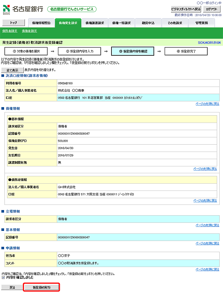Screen dimensions: 223x293
Task: Click the 名古屋銀行でんさいサービス badge
Action: pos(72,9)
